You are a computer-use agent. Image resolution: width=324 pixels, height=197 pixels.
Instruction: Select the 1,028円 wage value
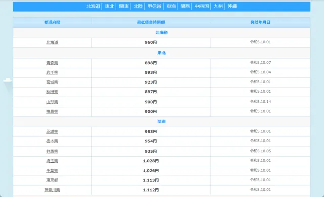click(x=151, y=161)
